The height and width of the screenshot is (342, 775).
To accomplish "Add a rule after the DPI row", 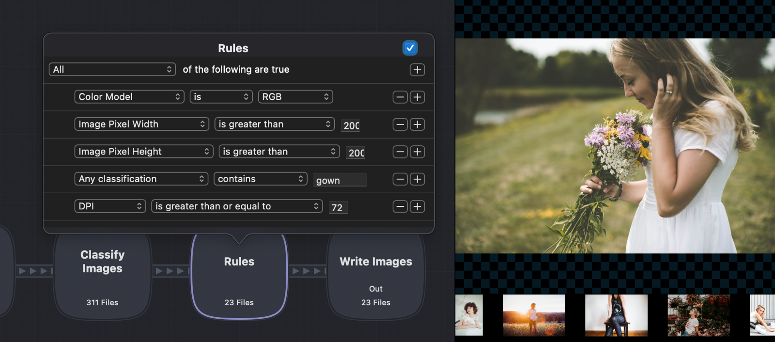I will coord(417,207).
